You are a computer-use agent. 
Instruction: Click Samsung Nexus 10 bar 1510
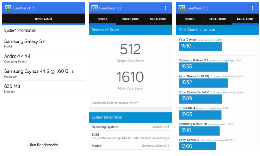click(x=199, y=131)
